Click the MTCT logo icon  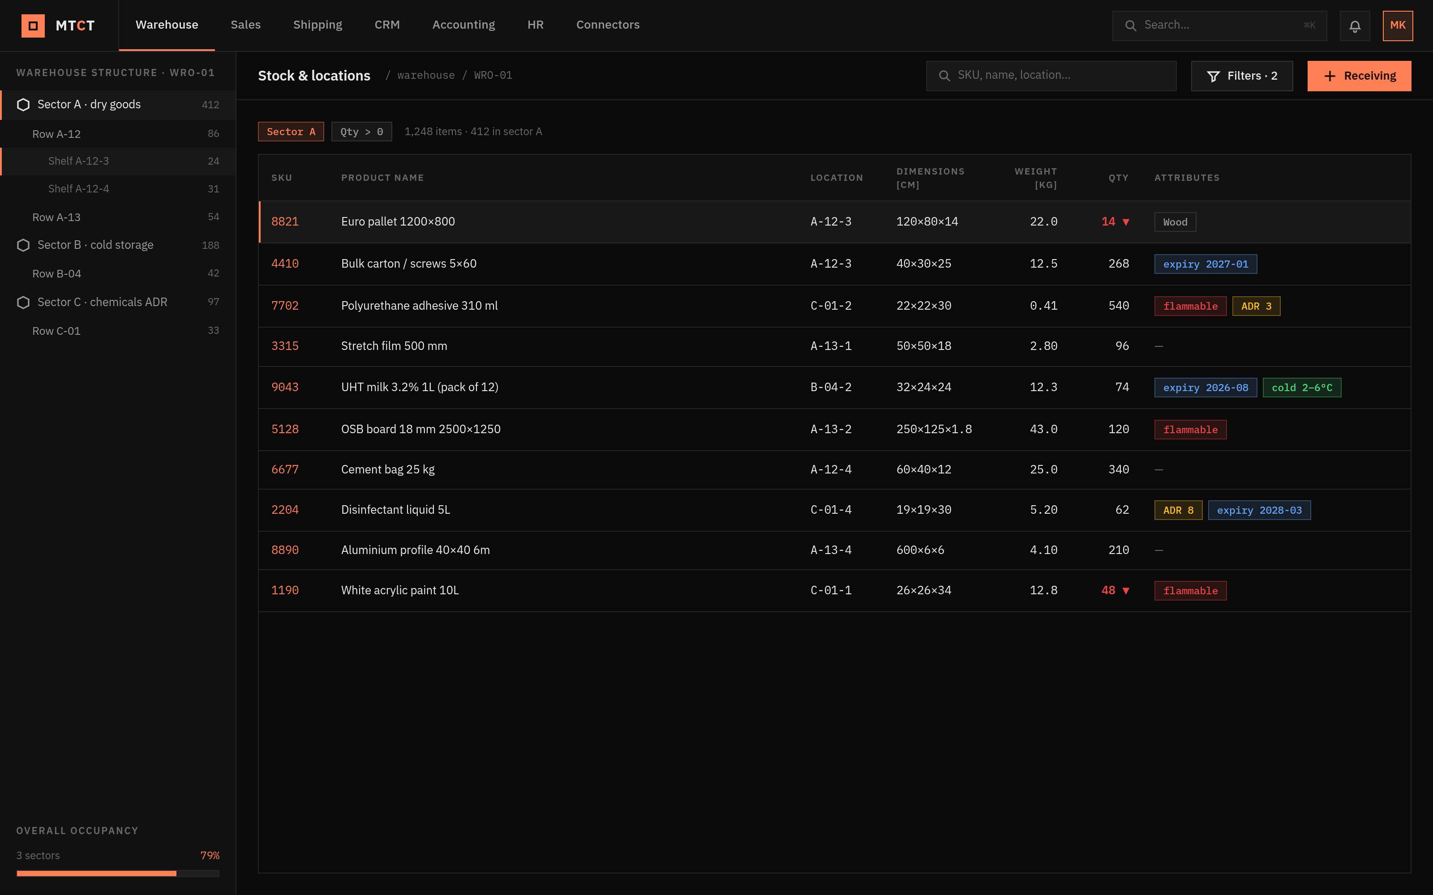tap(33, 26)
